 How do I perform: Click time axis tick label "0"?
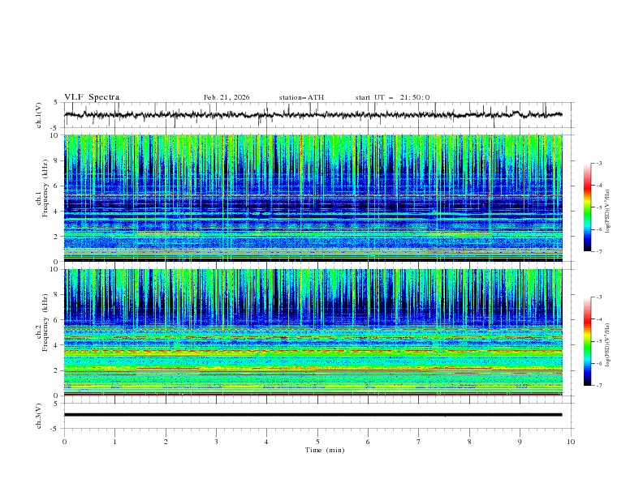(64, 442)
